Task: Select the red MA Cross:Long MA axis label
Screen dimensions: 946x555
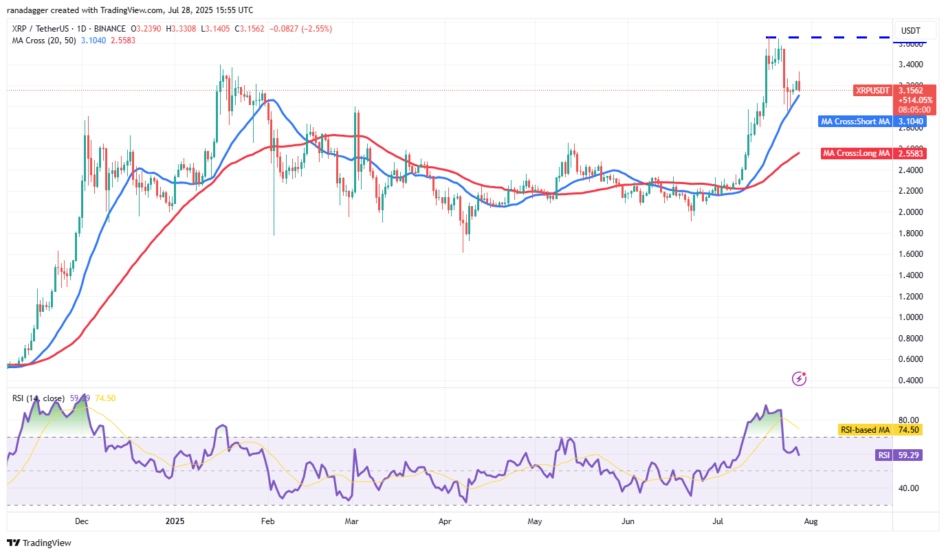Action: pyautogui.click(x=856, y=153)
